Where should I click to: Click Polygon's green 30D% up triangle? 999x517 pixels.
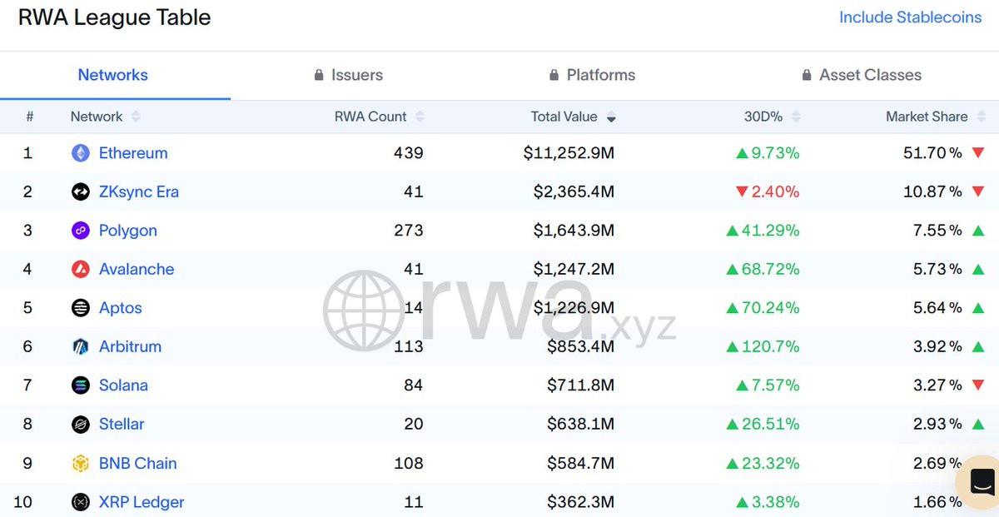tap(732, 231)
